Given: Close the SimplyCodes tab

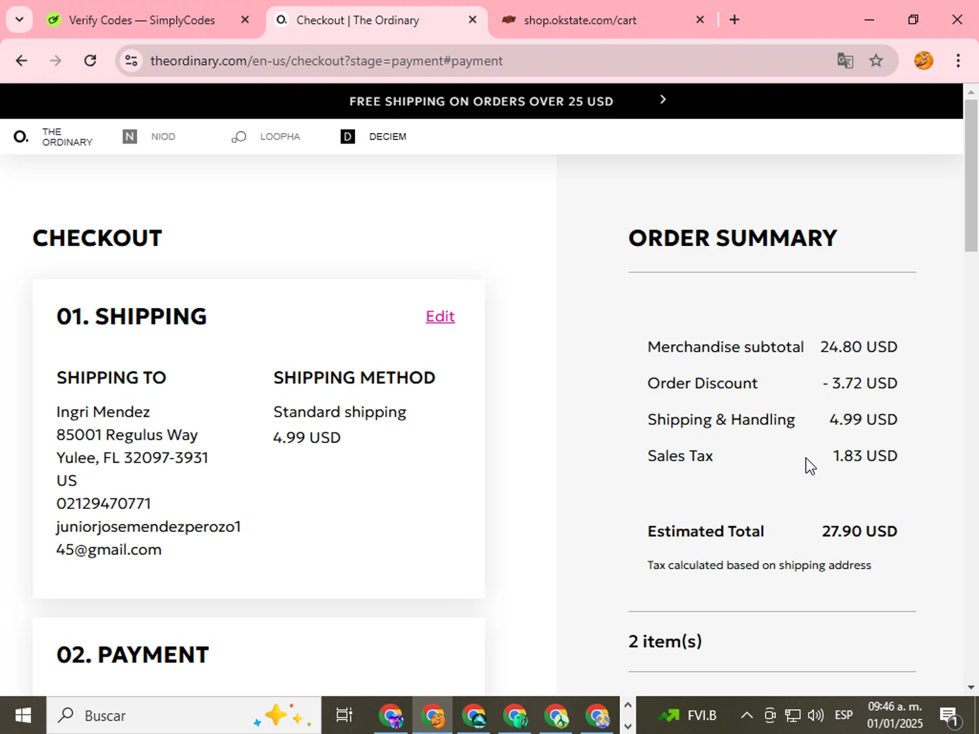Looking at the screenshot, I should tap(245, 20).
